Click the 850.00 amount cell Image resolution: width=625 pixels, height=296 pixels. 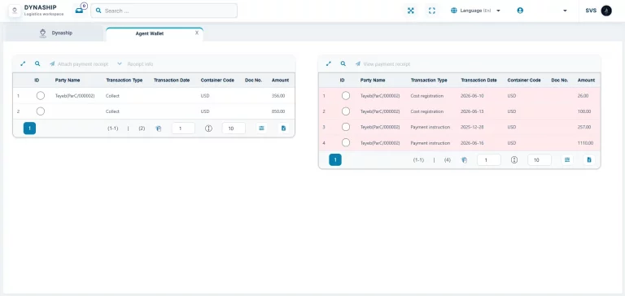pos(278,111)
